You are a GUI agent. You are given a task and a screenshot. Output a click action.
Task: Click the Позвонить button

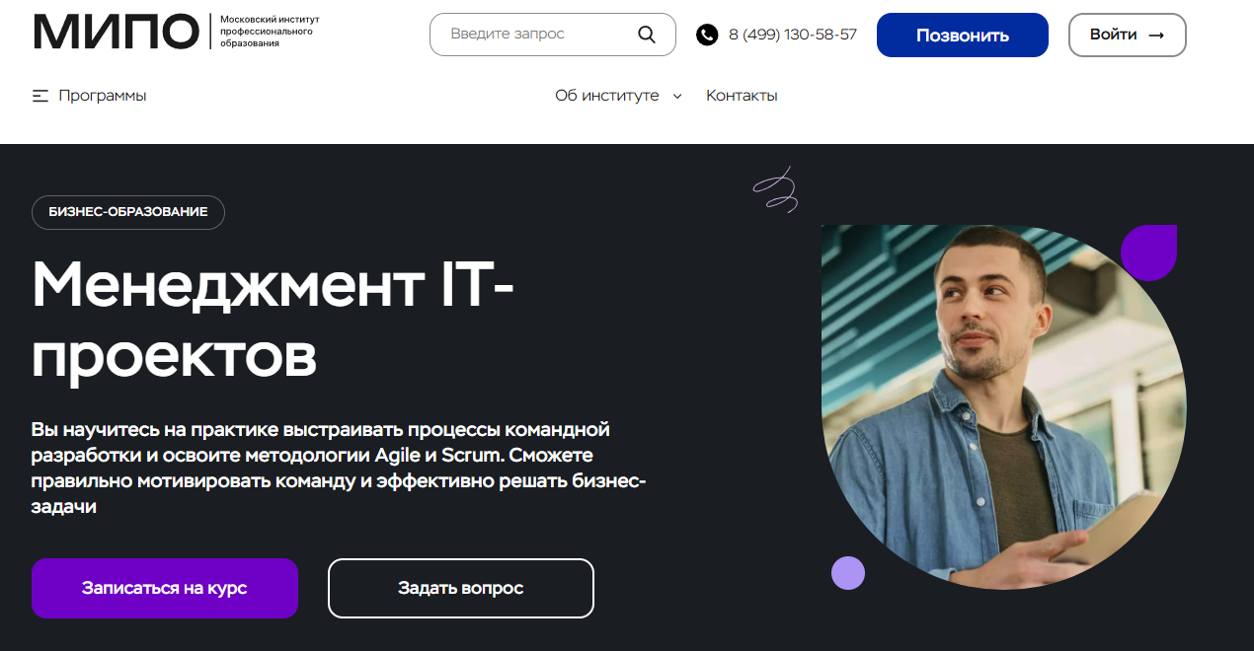(963, 35)
